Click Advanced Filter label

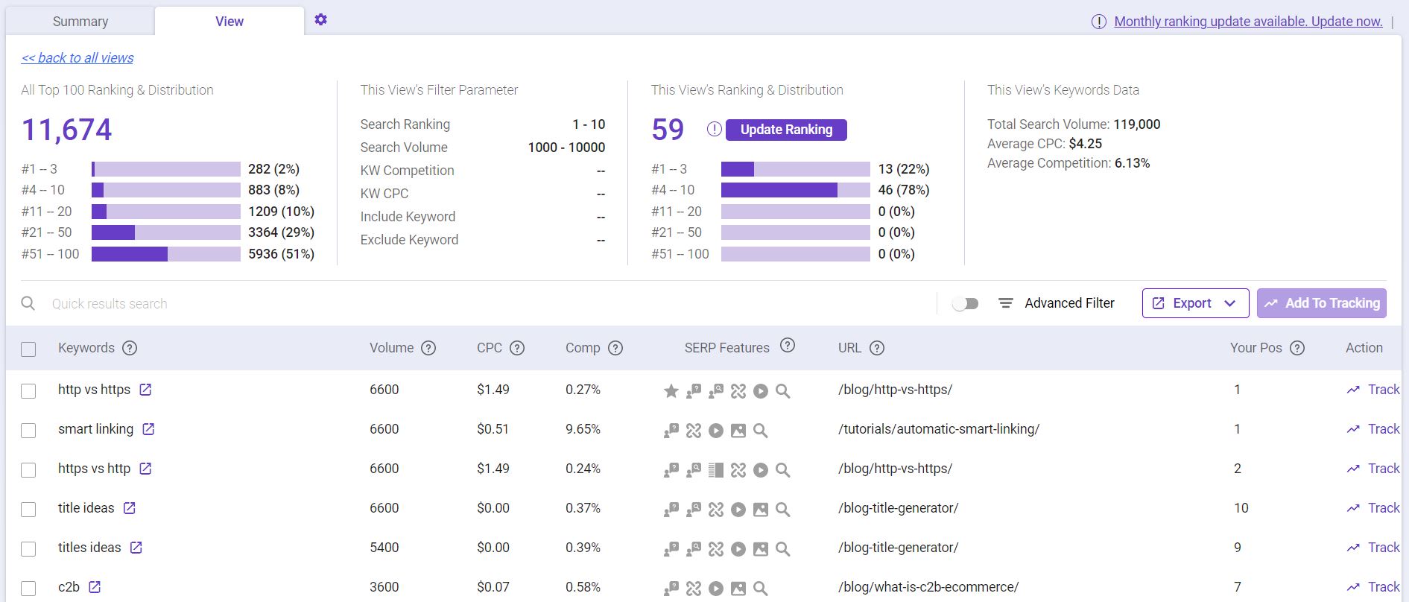[x=1069, y=303]
